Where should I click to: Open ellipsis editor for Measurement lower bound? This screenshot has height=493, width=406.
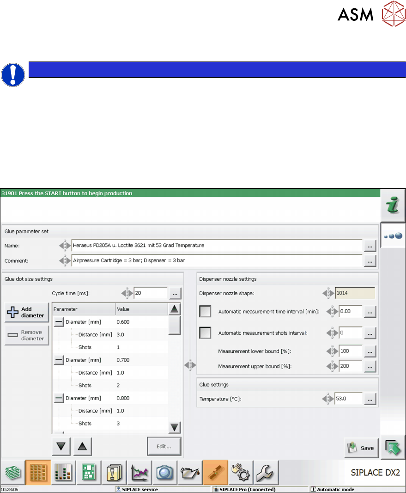[x=370, y=351]
